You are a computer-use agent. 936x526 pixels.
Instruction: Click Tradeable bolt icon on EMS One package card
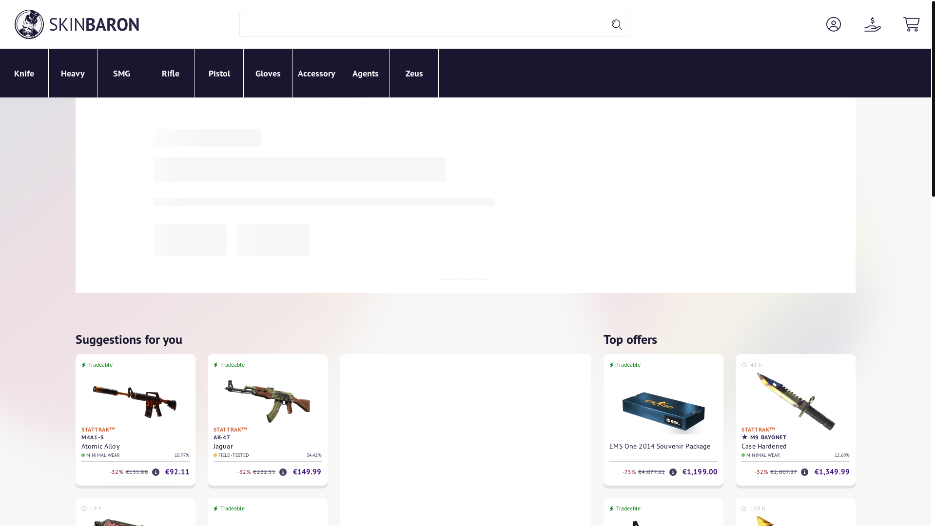[x=612, y=365]
